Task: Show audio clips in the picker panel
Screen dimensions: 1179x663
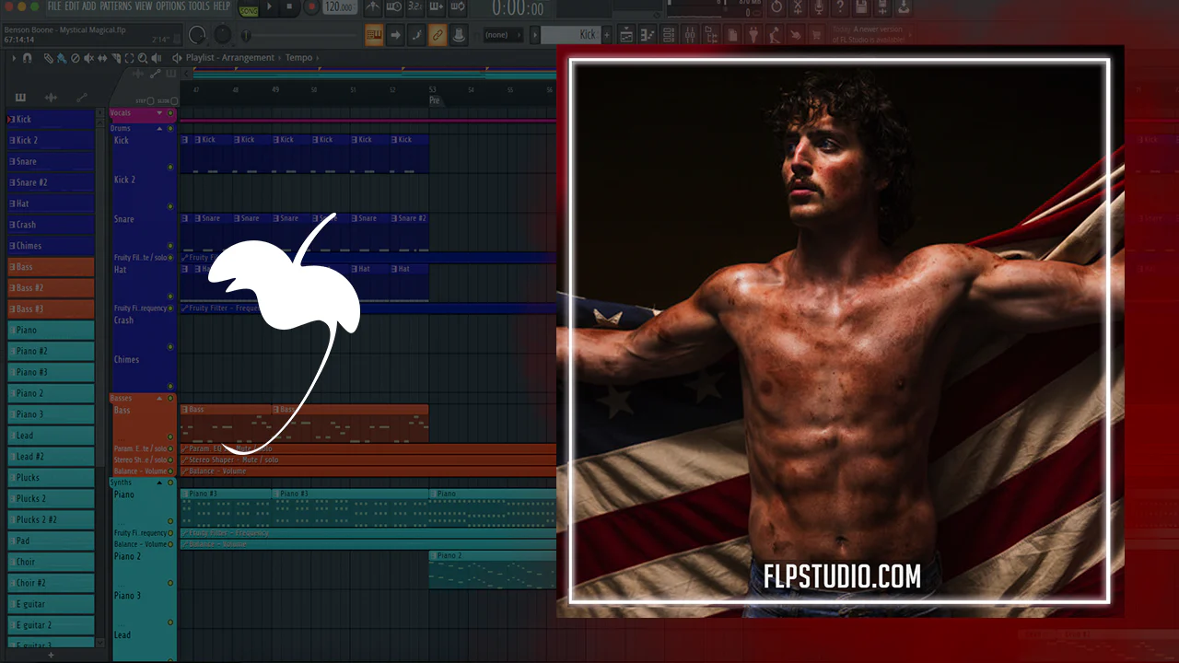Action: (51, 98)
